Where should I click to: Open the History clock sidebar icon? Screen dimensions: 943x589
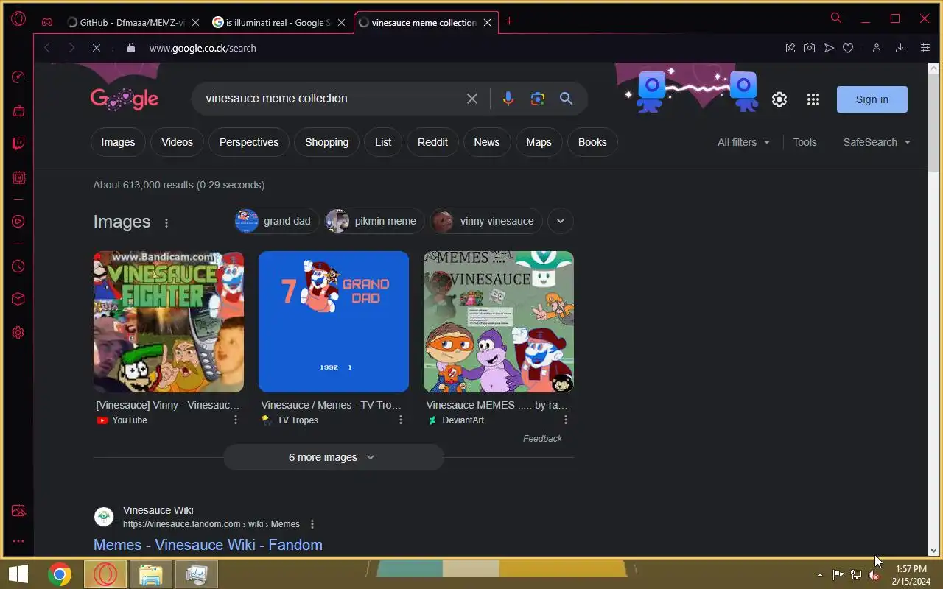[18, 266]
